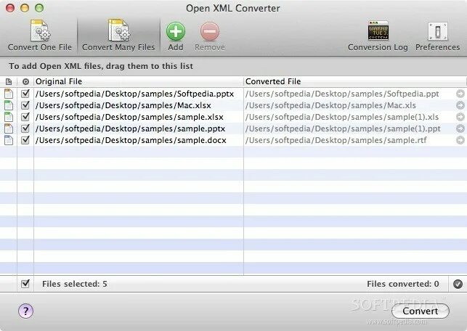Viewport: 467px width, 331px height.
Task: Uncheck the Mac.xlsx checkbox
Action: click(25, 105)
